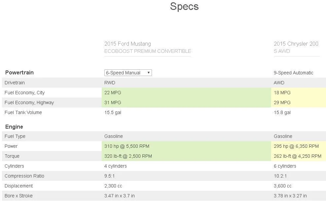Viewport: 326px width, 203px height.
Task: Select the S AWD trim label
Action: click(x=282, y=51)
